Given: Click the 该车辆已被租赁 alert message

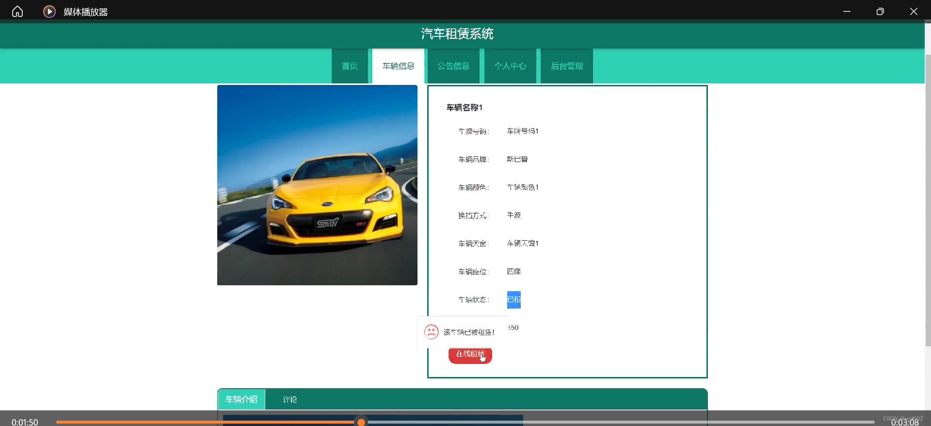Looking at the screenshot, I should (469, 332).
